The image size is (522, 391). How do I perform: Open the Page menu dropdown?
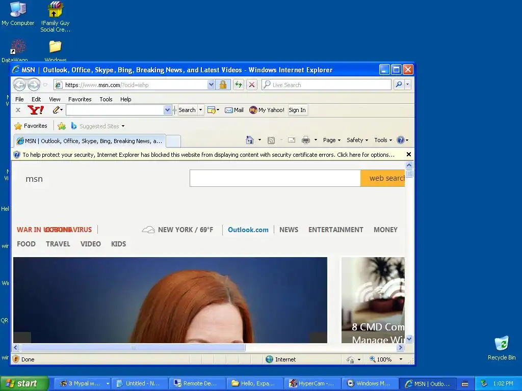[x=331, y=140]
